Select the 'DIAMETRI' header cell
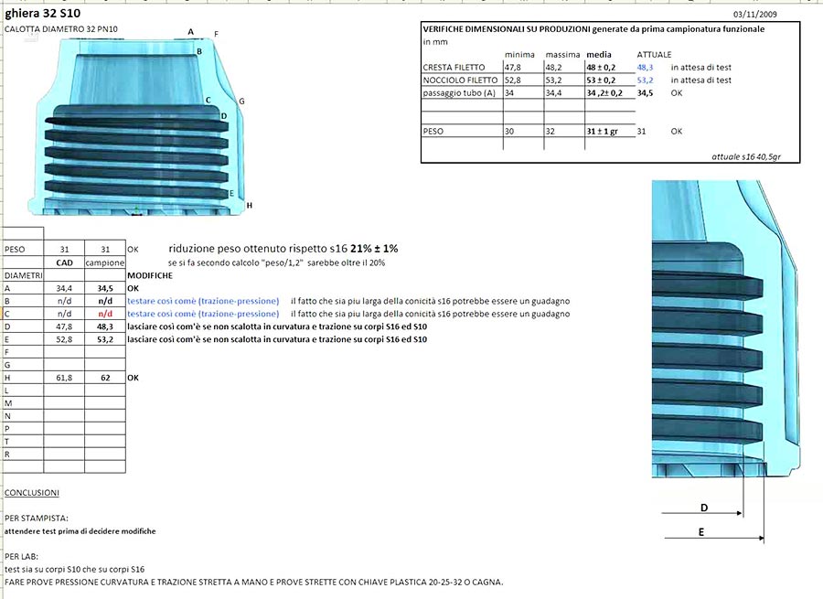The height and width of the screenshot is (599, 823). (23, 275)
